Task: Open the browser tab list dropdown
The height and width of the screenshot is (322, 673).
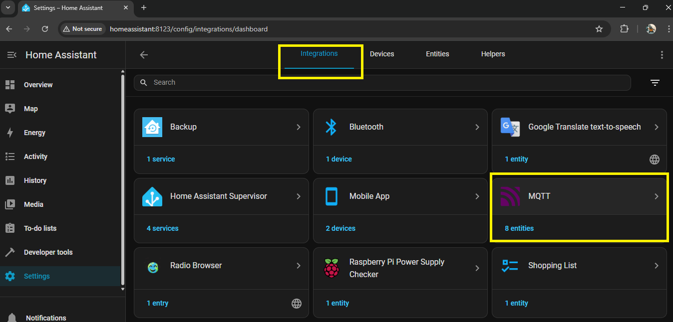Action: (x=8, y=7)
